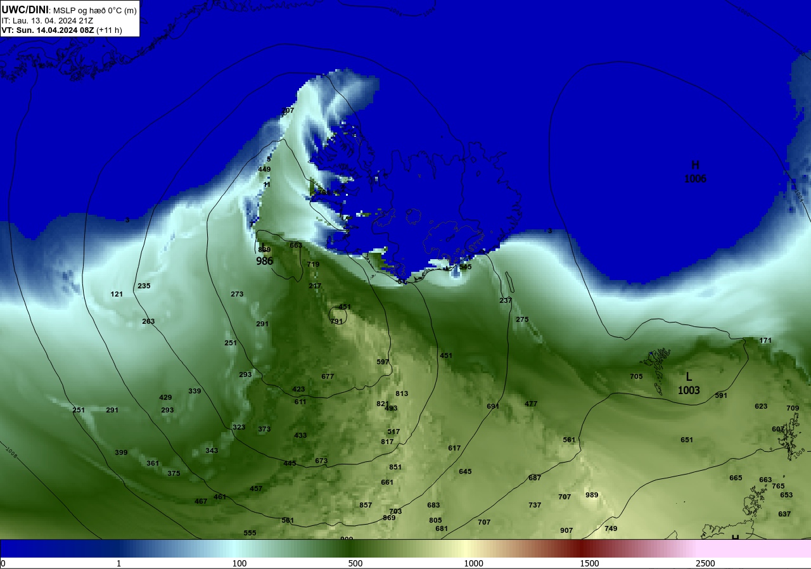The image size is (811, 569).
Task: Click the height value '429'
Action: [165, 397]
